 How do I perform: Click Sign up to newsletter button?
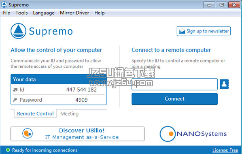(204, 31)
